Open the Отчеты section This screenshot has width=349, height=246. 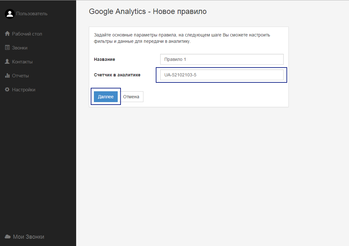[x=20, y=76]
